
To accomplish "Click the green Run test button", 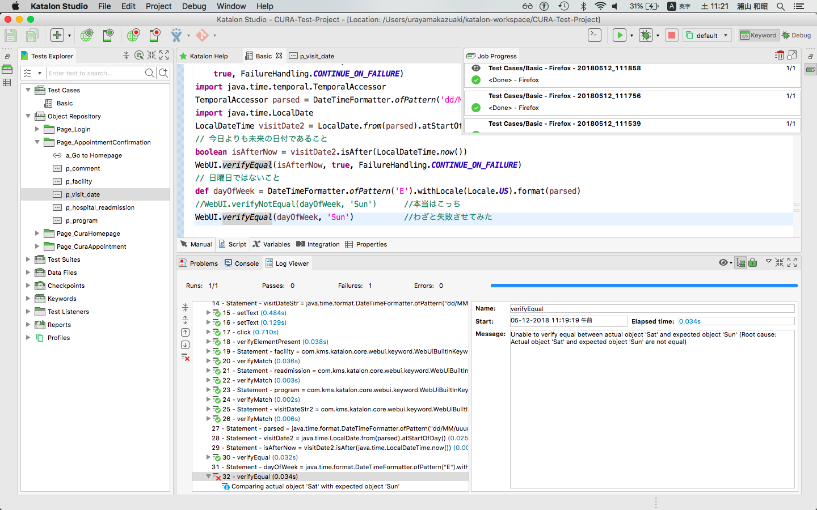I will pos(620,35).
